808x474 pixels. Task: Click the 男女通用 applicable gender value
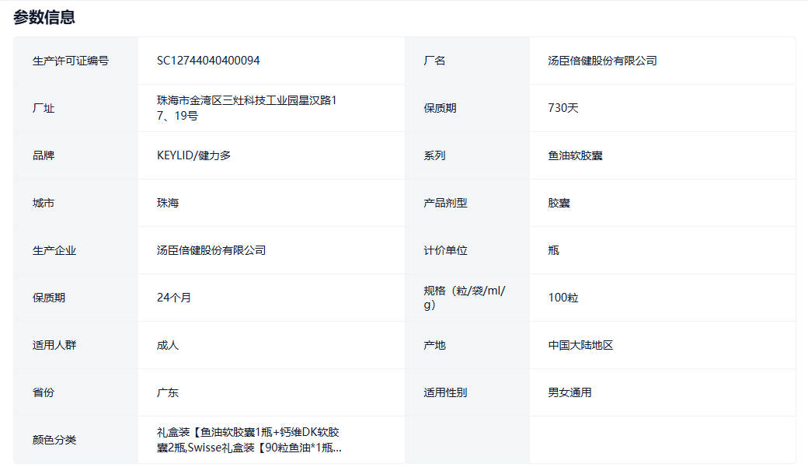coord(569,392)
